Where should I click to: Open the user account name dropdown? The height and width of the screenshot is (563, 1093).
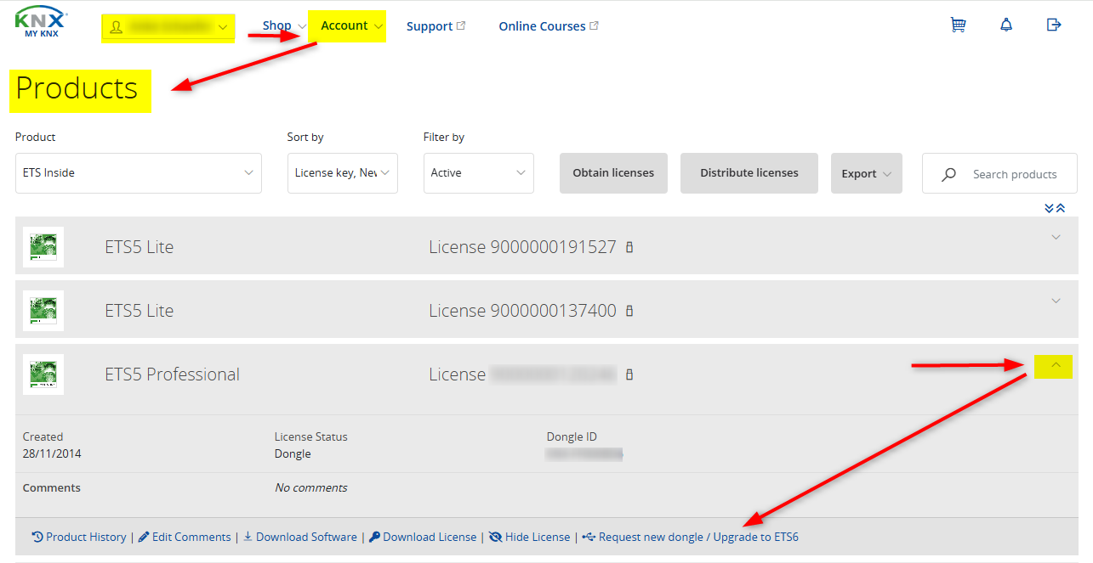(168, 27)
